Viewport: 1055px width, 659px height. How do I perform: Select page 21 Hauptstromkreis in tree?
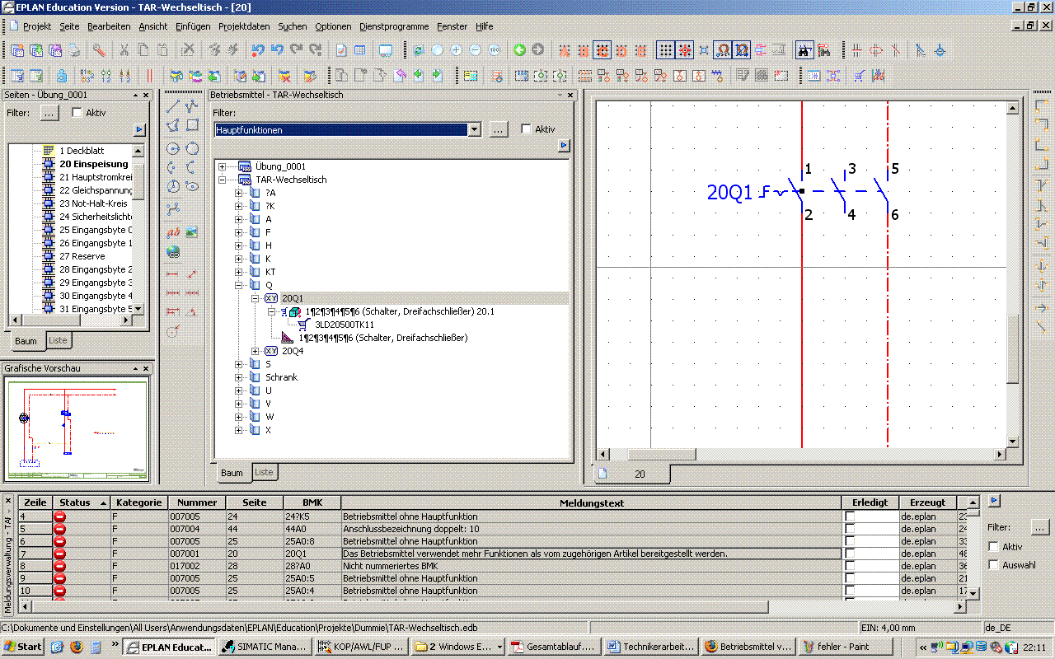pos(96,177)
